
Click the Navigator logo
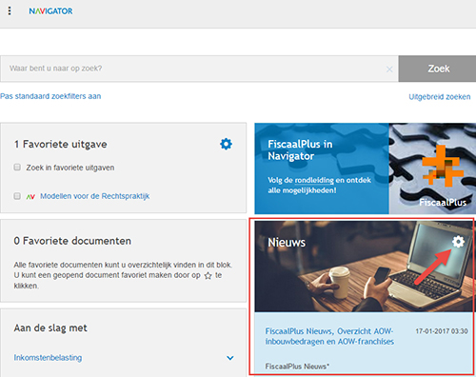[x=50, y=11]
